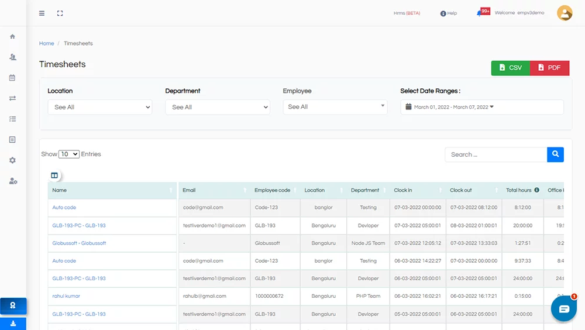Open the sidebar settings gear

point(13,160)
